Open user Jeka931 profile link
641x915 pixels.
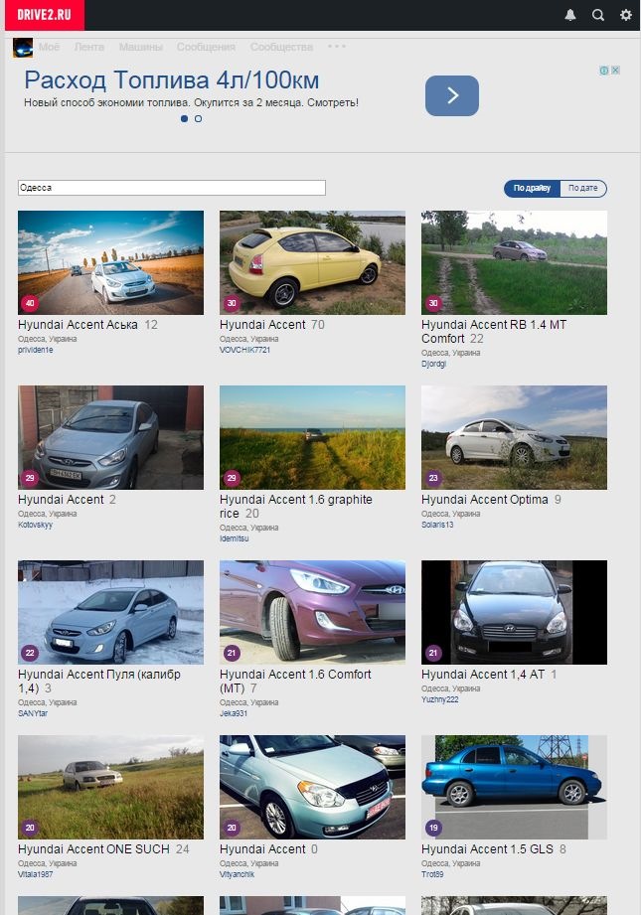click(x=234, y=713)
